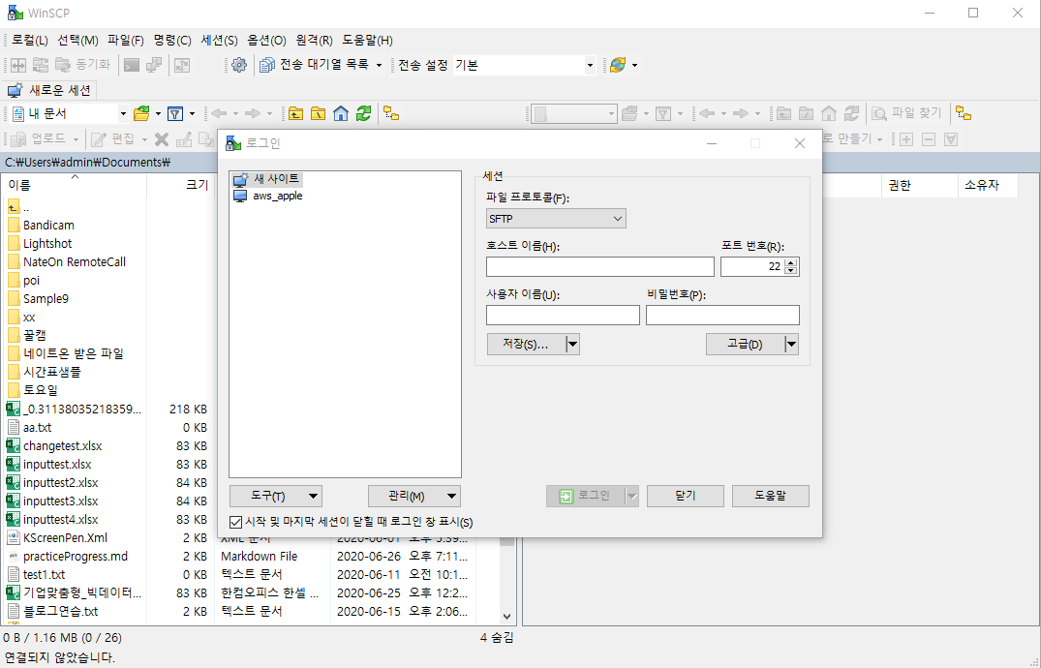Toggle show login dialog on startup checkbox
The image size is (1041, 668).
point(235,523)
